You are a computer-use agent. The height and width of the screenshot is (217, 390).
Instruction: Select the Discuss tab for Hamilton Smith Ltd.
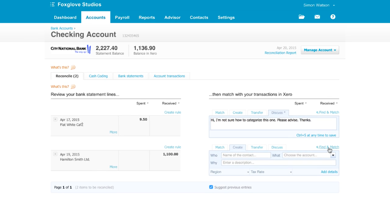277,147
